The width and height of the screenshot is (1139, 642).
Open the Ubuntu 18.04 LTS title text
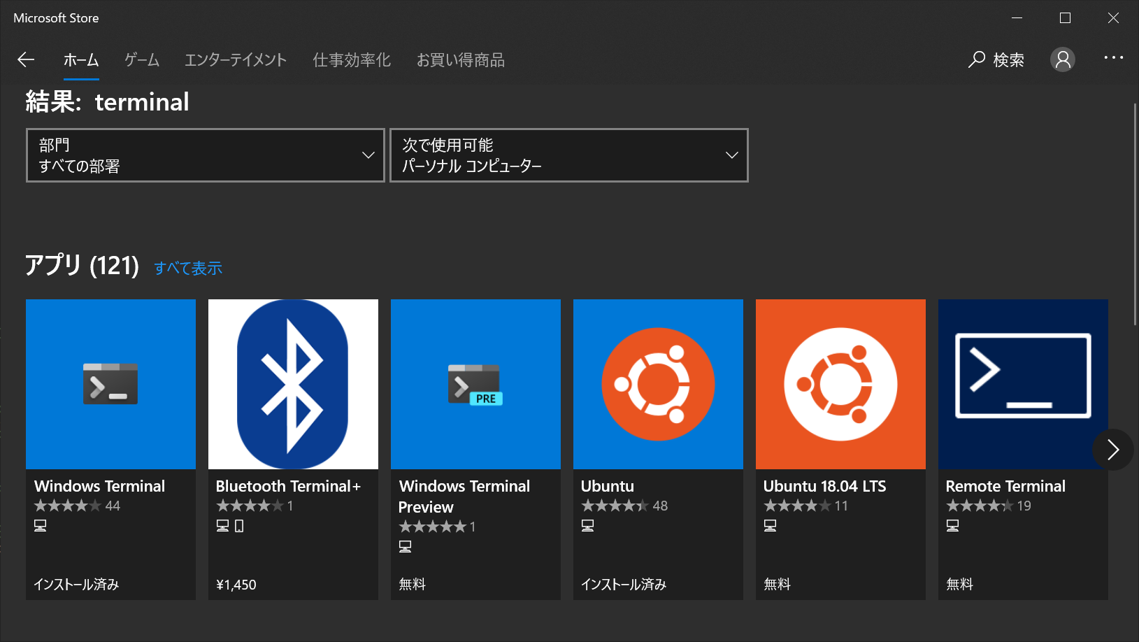[x=825, y=486]
